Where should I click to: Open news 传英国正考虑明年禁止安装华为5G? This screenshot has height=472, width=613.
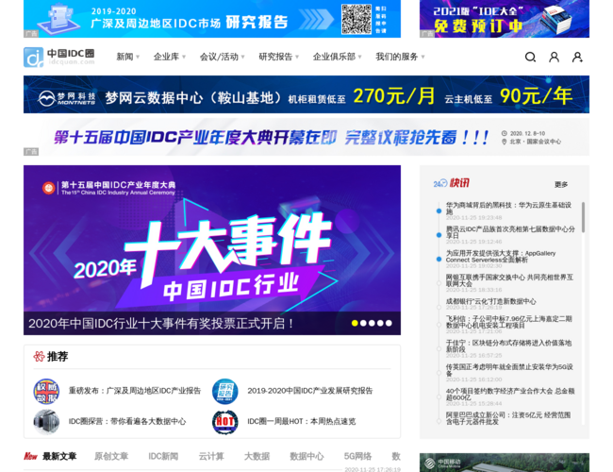[x=509, y=370]
